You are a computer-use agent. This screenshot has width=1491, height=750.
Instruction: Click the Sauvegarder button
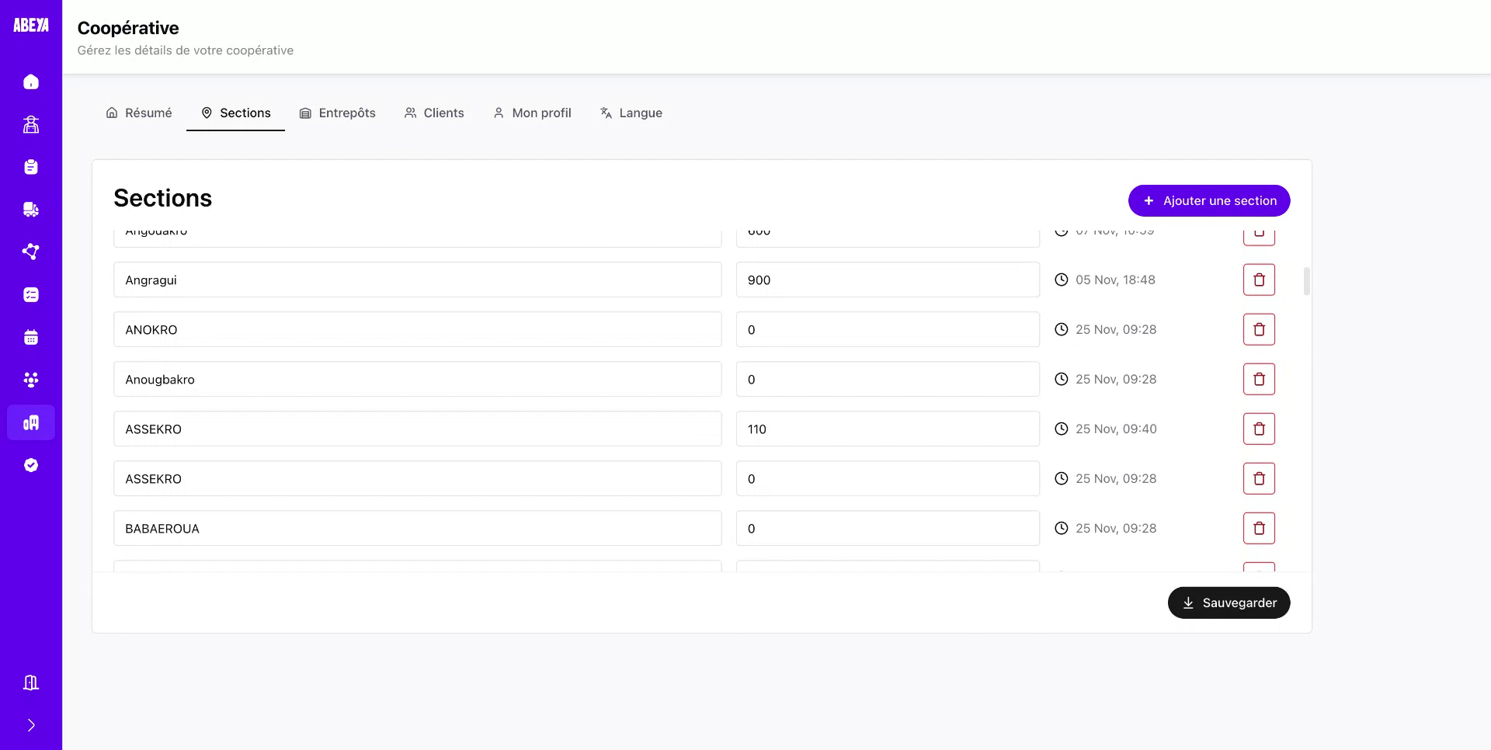pos(1229,602)
